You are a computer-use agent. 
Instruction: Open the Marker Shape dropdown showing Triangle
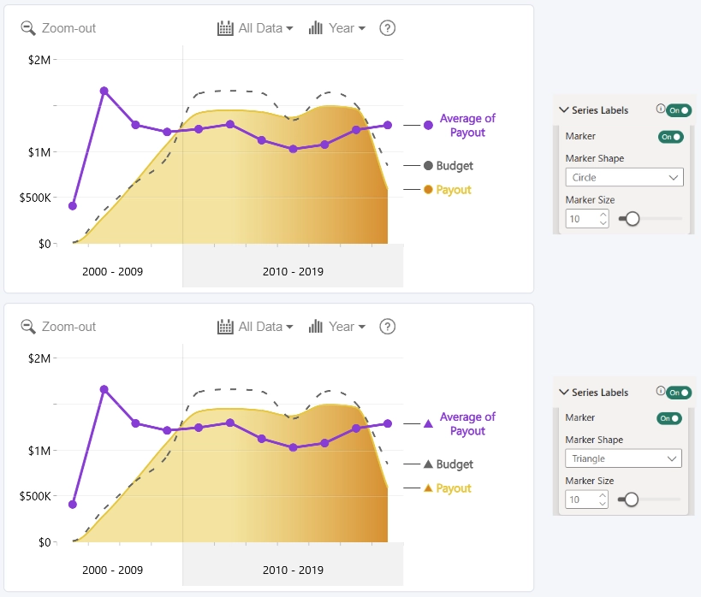tap(623, 458)
